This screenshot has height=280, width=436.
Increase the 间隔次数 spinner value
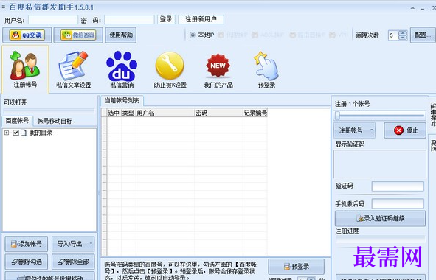coord(403,32)
